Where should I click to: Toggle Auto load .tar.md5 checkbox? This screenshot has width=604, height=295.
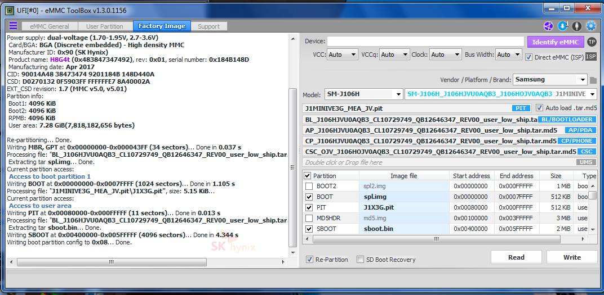point(539,108)
